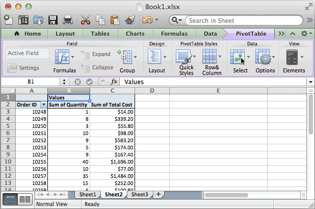Open the Layout dropdown arrow
This screenshot has width=315, height=209.
[165, 57]
